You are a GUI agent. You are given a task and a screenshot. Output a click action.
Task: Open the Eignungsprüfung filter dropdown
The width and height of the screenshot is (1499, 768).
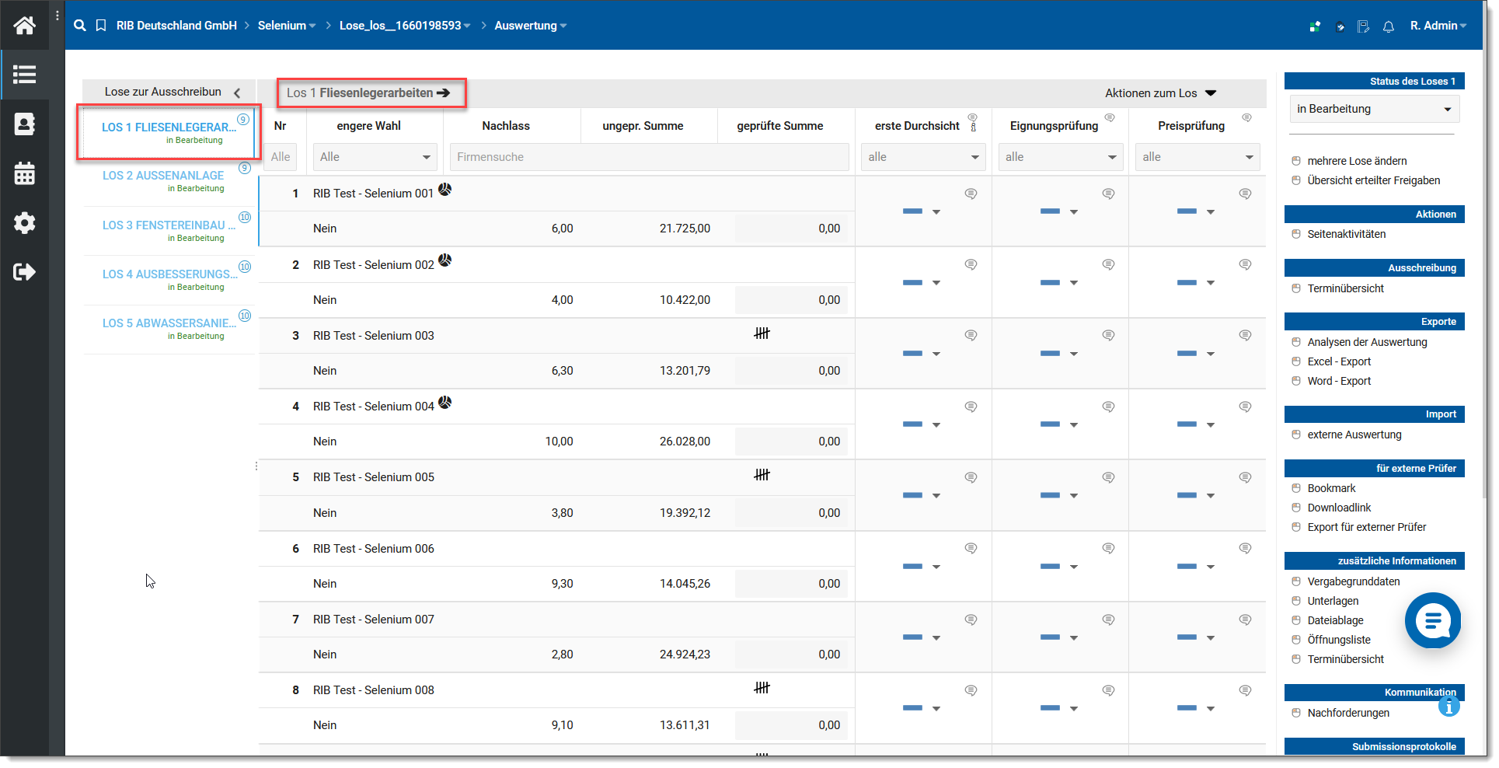point(1060,157)
